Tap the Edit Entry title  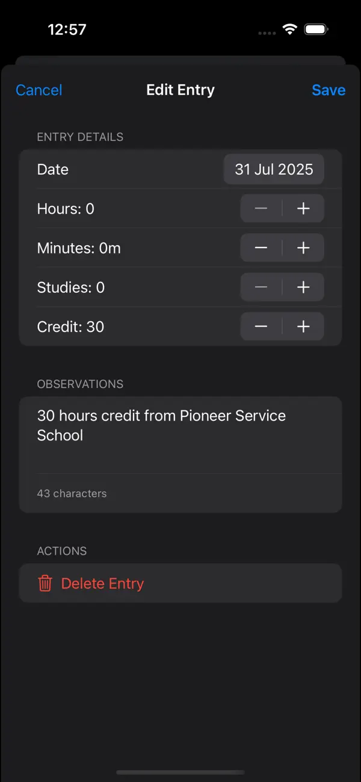180,90
